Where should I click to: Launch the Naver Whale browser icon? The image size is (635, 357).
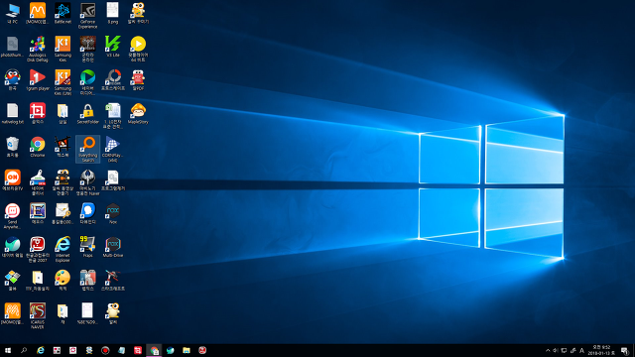pyautogui.click(x=13, y=247)
